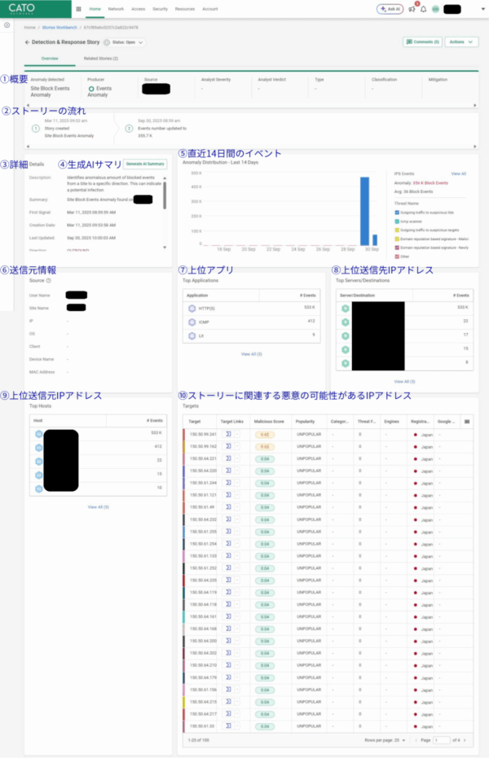Click the help icon next to Source heading
This screenshot has width=489, height=758.
(x=49, y=281)
